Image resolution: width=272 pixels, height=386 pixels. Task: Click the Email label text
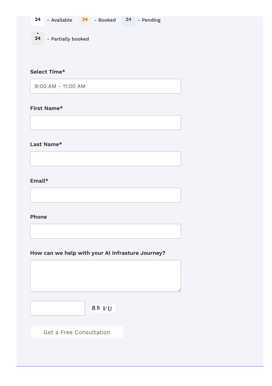(39, 181)
